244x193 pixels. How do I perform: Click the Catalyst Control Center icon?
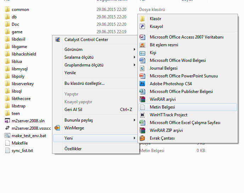58,40
